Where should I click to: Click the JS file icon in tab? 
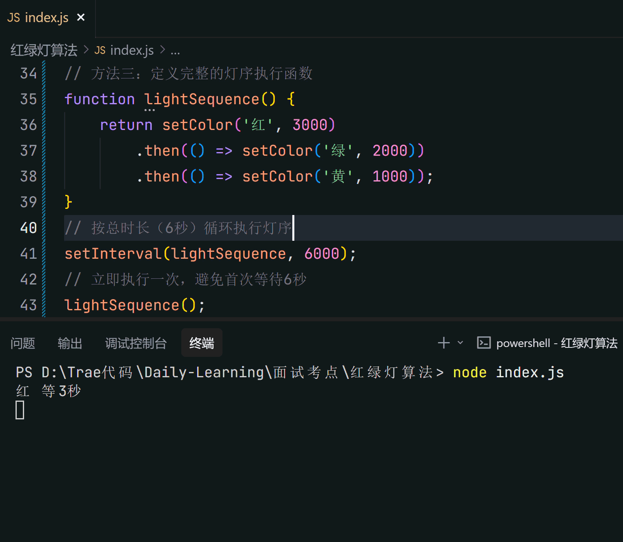click(13, 18)
